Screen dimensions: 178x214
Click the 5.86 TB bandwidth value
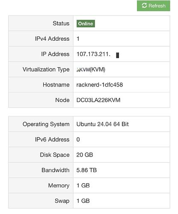click(x=86, y=170)
